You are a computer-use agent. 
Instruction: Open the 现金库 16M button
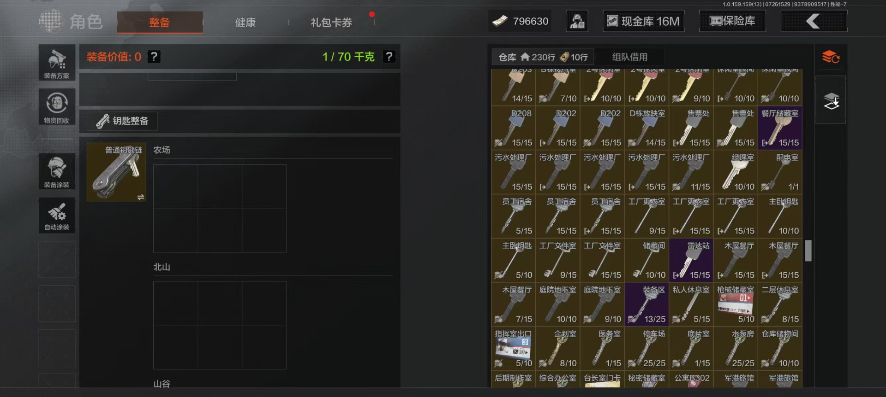(x=643, y=21)
